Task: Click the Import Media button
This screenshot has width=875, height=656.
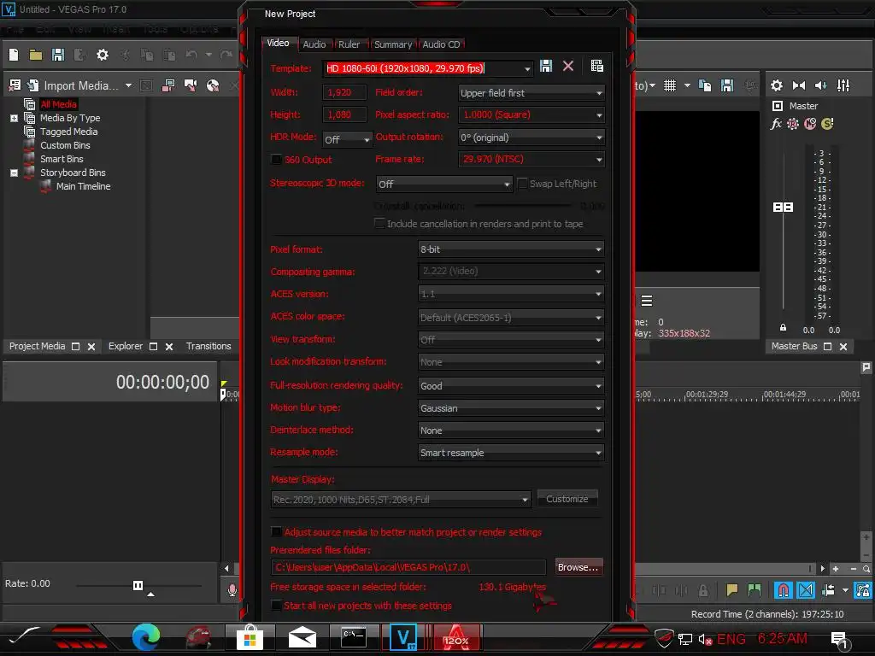Action: [x=73, y=85]
